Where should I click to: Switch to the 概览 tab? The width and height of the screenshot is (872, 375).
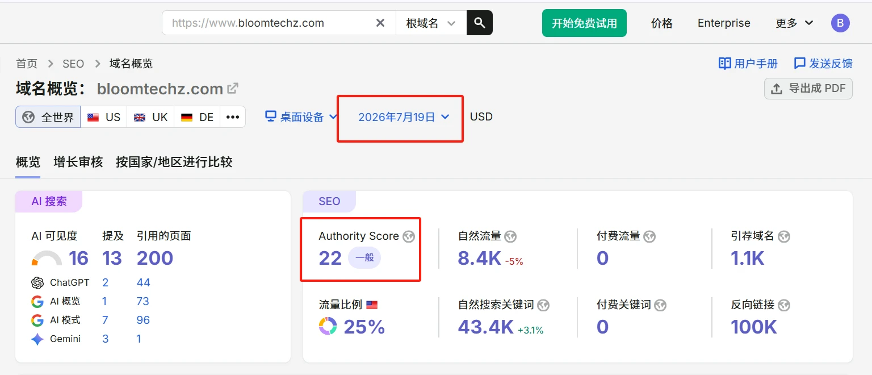[x=28, y=162]
